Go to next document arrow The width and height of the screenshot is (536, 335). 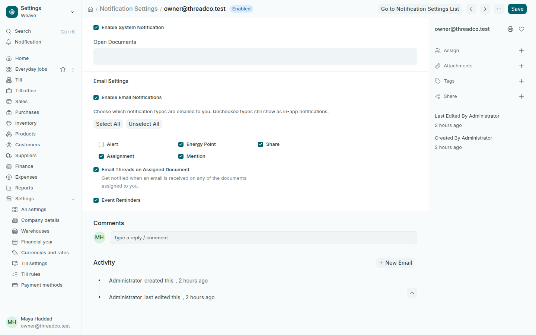[485, 9]
